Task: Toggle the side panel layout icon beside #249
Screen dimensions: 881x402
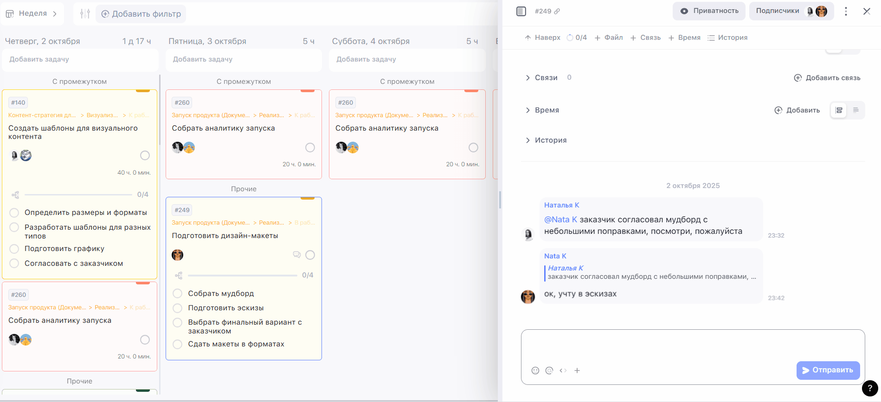Action: point(521,11)
